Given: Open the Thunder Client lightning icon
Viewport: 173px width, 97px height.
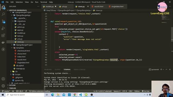Looking at the screenshot, I should [3, 49].
